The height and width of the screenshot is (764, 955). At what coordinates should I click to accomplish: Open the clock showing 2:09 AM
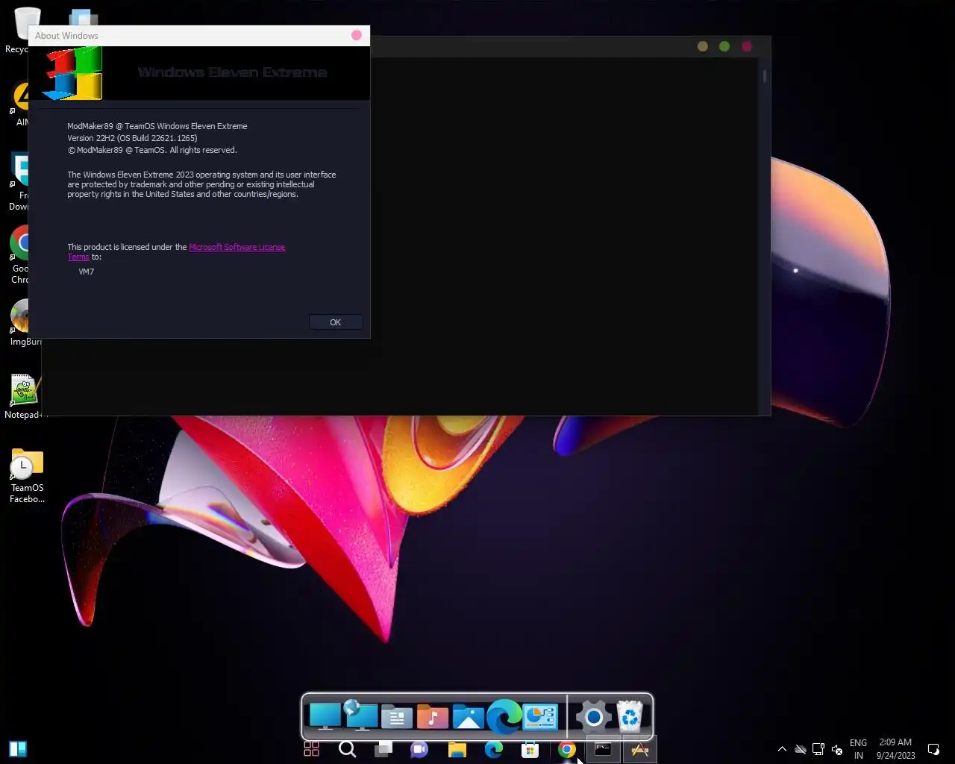tap(895, 749)
